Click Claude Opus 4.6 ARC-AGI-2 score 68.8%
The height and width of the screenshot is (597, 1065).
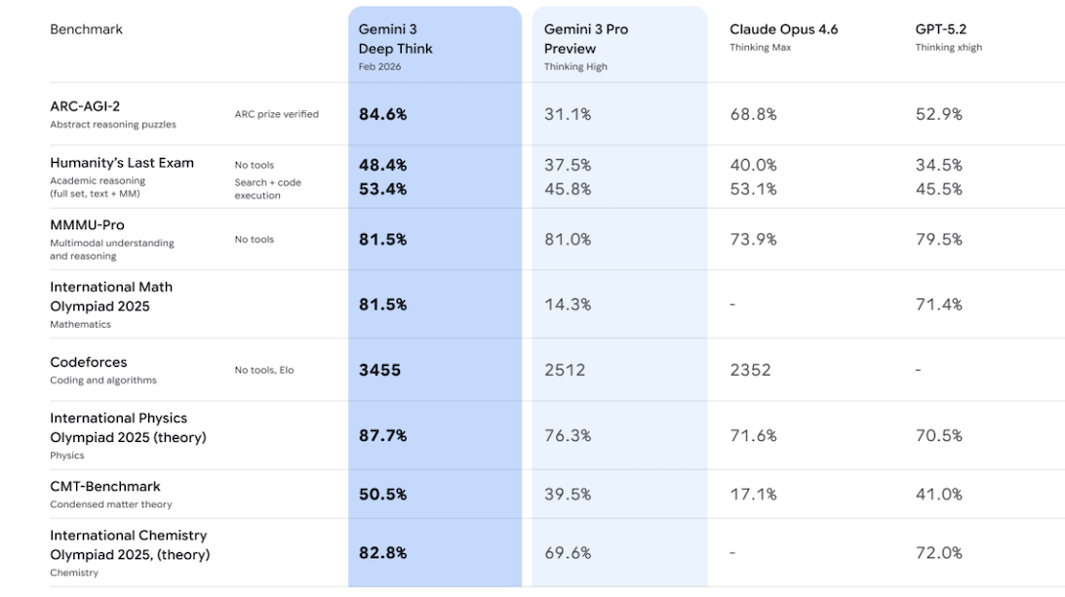[753, 114]
